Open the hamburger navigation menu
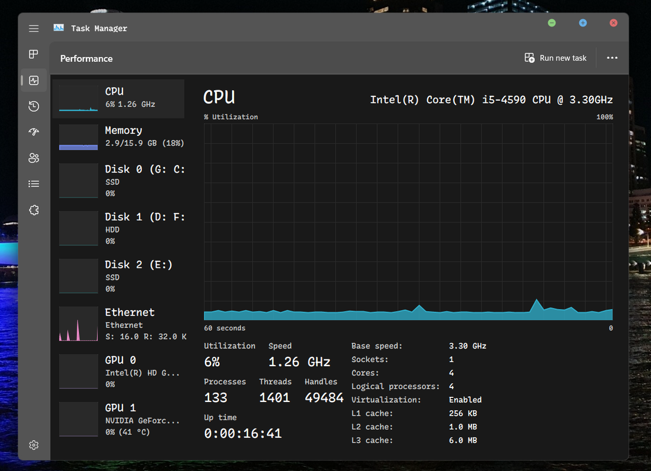This screenshot has width=651, height=471. click(x=34, y=28)
